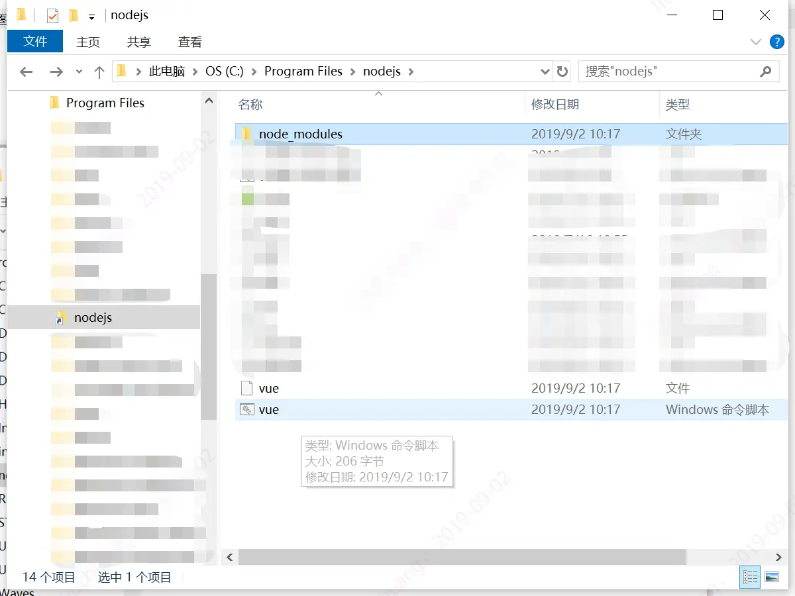Click 'Program Files' in the breadcrumb path
Screen dimensions: 795x596
point(303,71)
